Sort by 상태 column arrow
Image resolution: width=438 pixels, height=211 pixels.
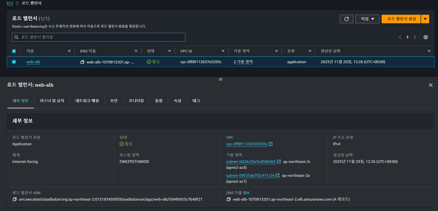tap(170, 51)
